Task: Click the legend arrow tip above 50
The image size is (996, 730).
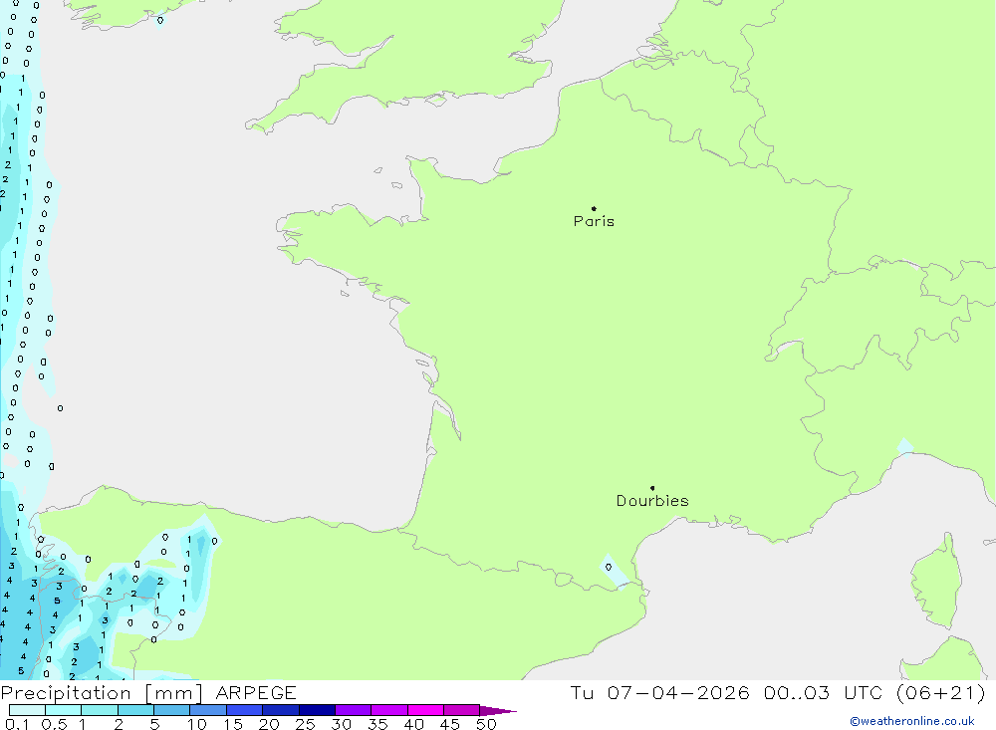Action: point(498,710)
